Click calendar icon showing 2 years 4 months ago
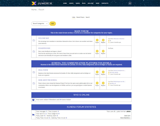Viewport: 160px width, 126px height. [109, 42]
